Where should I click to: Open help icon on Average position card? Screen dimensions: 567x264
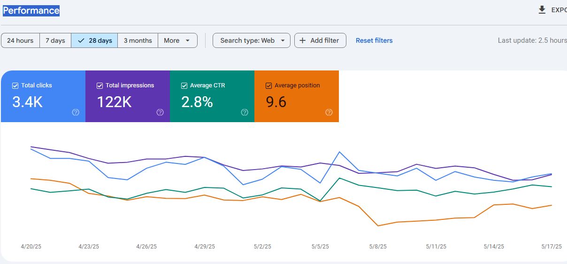pyautogui.click(x=329, y=112)
